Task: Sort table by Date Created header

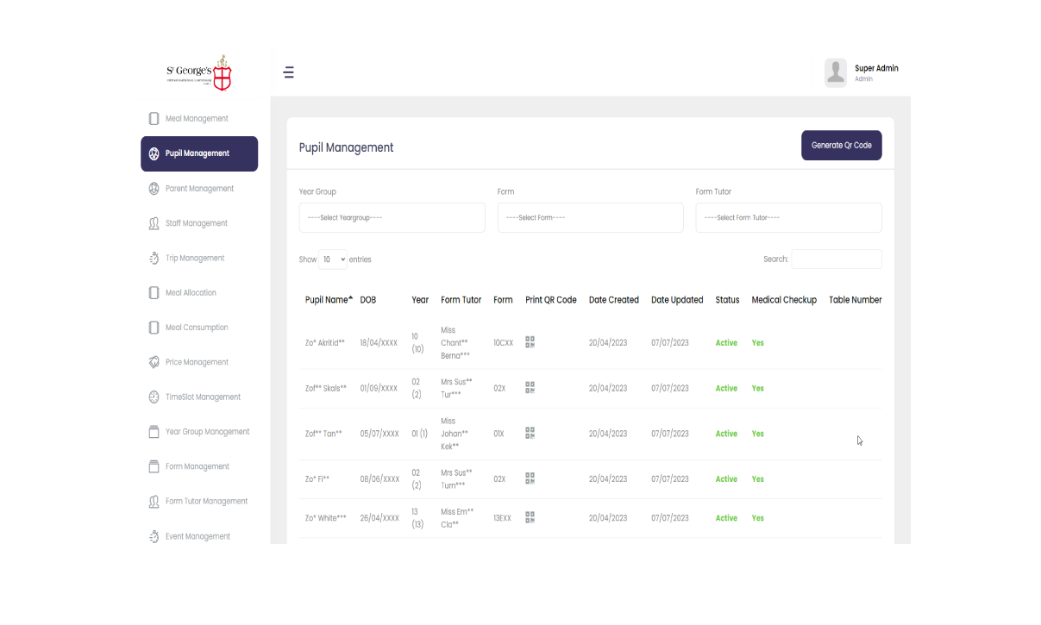Action: coord(613,300)
